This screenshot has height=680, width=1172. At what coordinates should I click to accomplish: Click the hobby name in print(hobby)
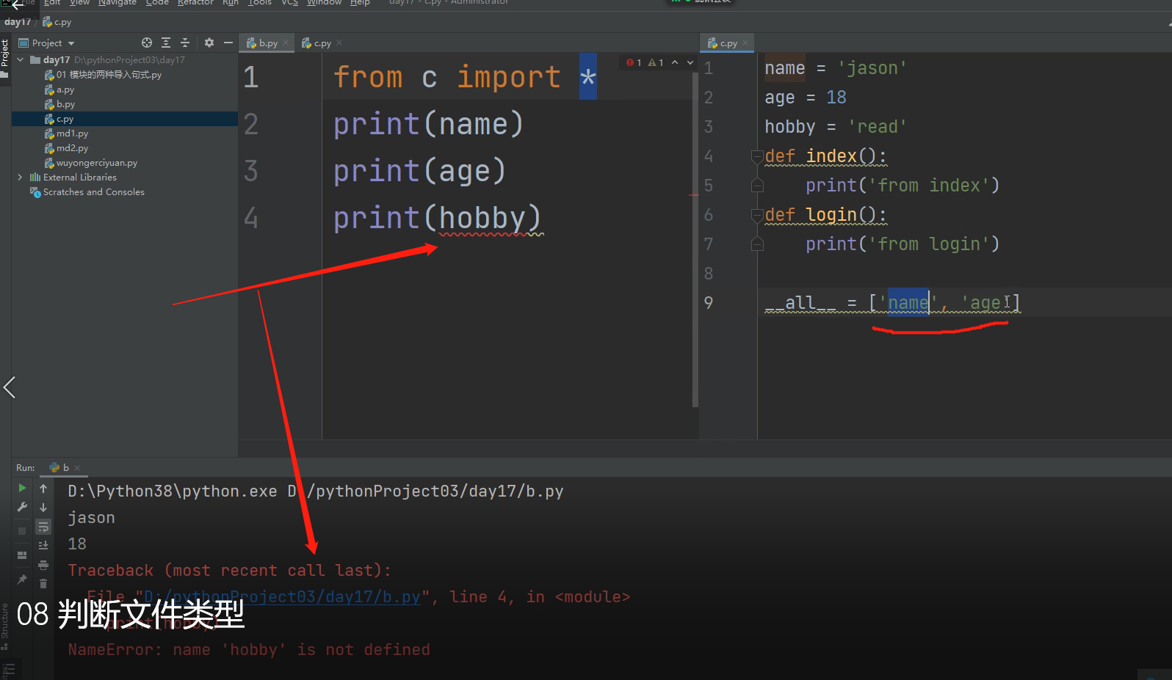482,218
